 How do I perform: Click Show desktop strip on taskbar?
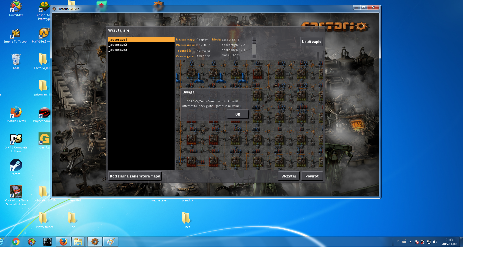[x=461, y=242]
